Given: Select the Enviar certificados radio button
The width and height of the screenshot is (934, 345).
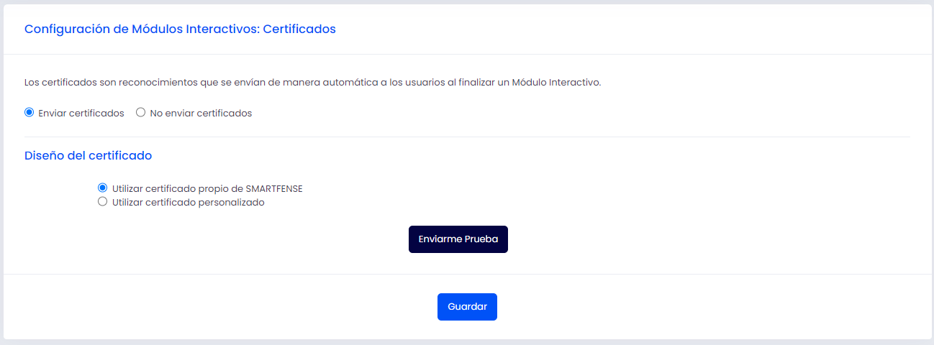Looking at the screenshot, I should 30,113.
